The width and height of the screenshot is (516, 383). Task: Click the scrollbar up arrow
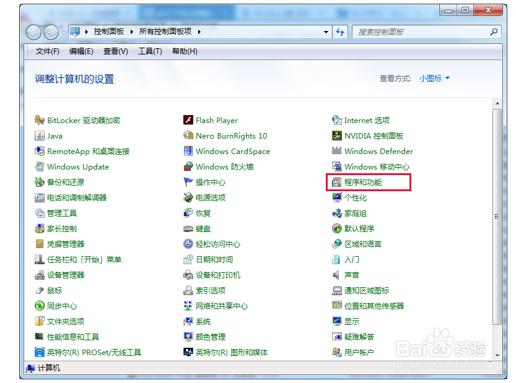[x=497, y=103]
